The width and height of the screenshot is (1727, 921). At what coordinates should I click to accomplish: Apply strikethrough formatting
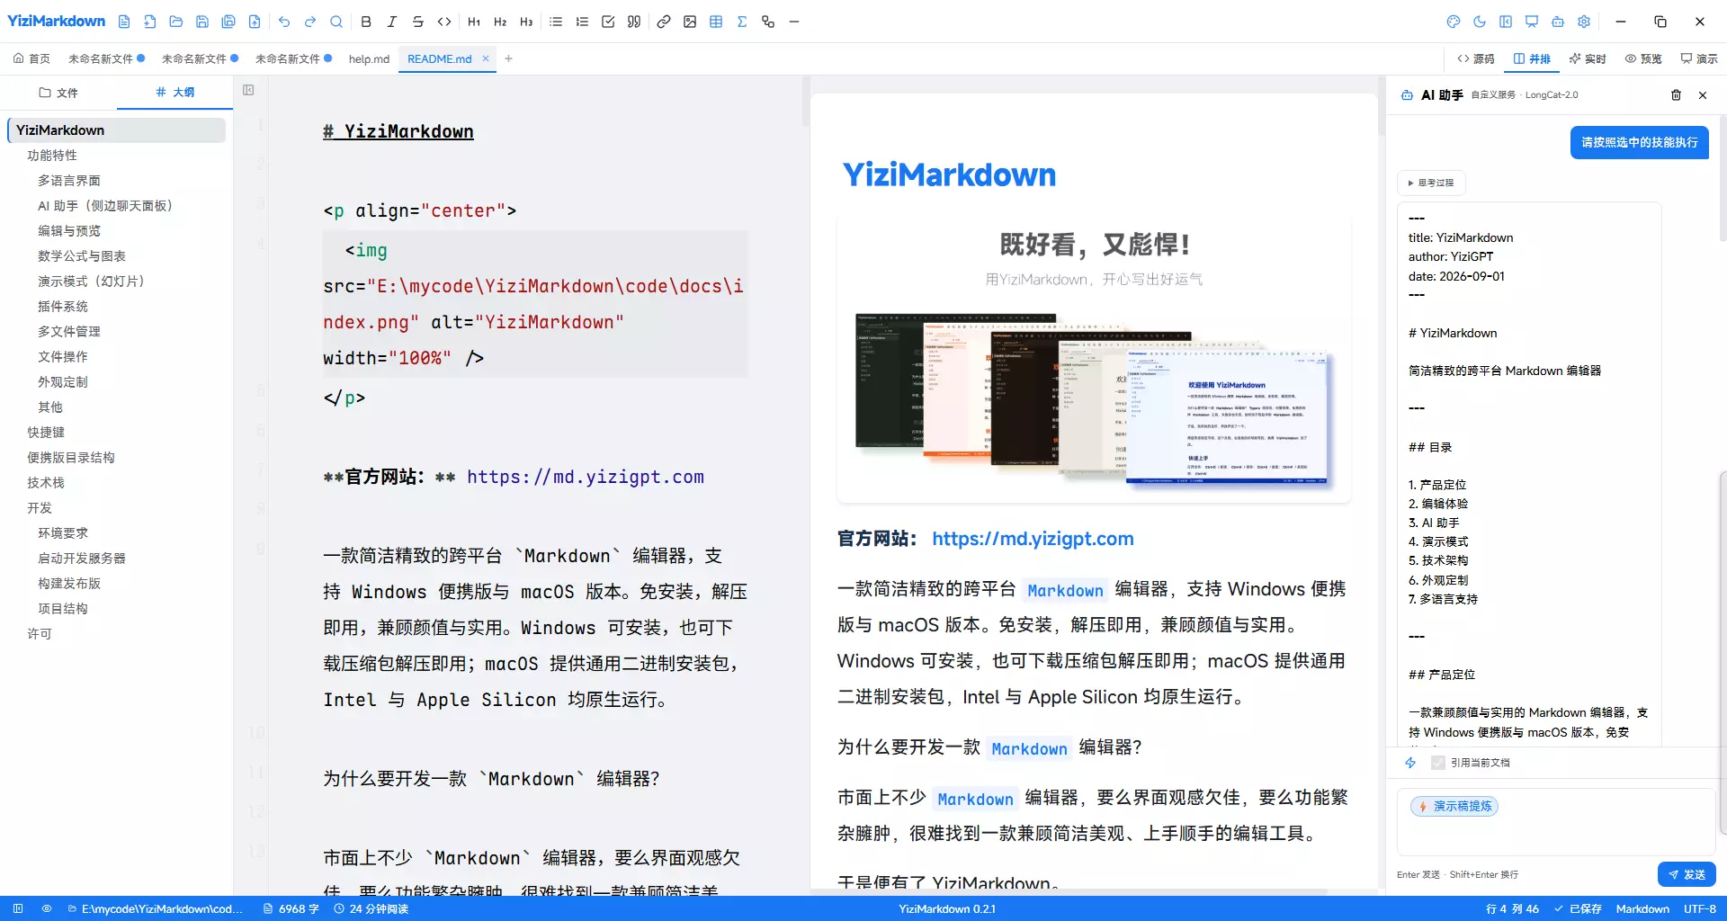(x=418, y=22)
